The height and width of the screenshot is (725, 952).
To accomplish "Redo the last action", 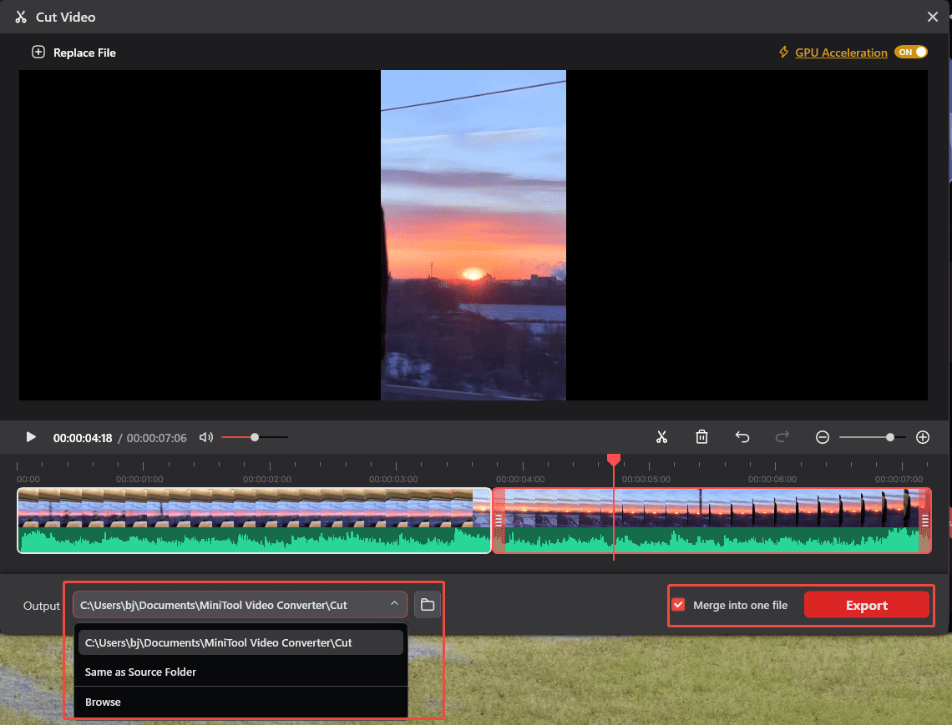I will pos(782,437).
